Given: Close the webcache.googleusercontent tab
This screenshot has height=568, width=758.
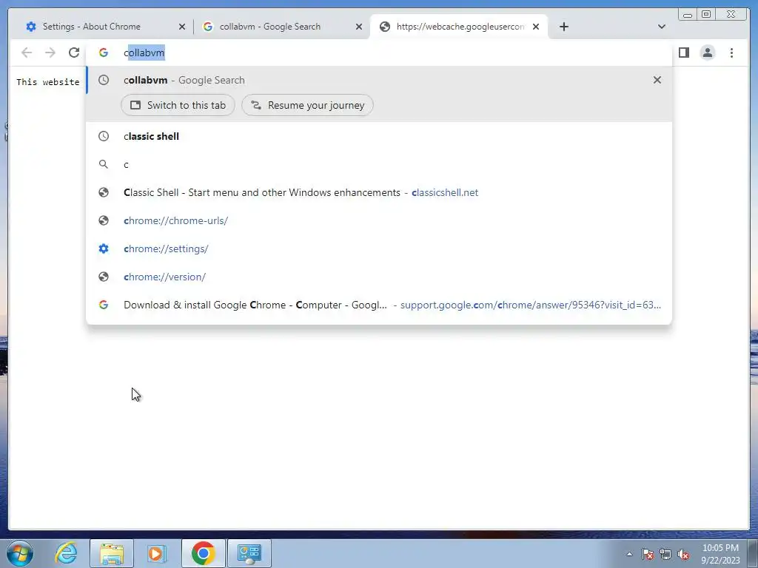Looking at the screenshot, I should coord(536,27).
